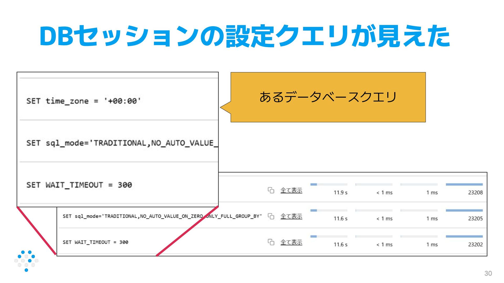
Task: Click slide page number 30
Action: pyautogui.click(x=488, y=273)
